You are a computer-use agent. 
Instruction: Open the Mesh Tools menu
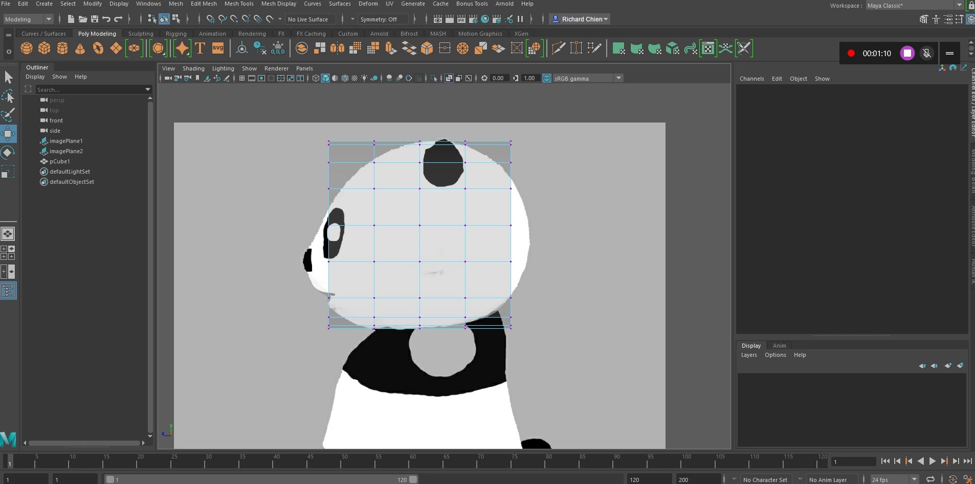click(239, 4)
